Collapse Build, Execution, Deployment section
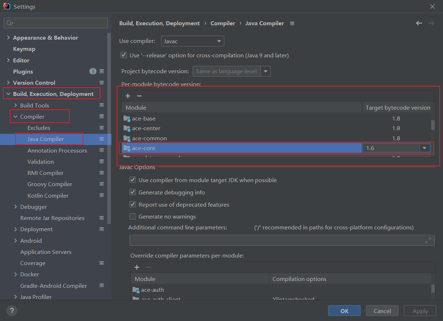Image resolution: width=443 pixels, height=321 pixels. pyautogui.click(x=8, y=94)
